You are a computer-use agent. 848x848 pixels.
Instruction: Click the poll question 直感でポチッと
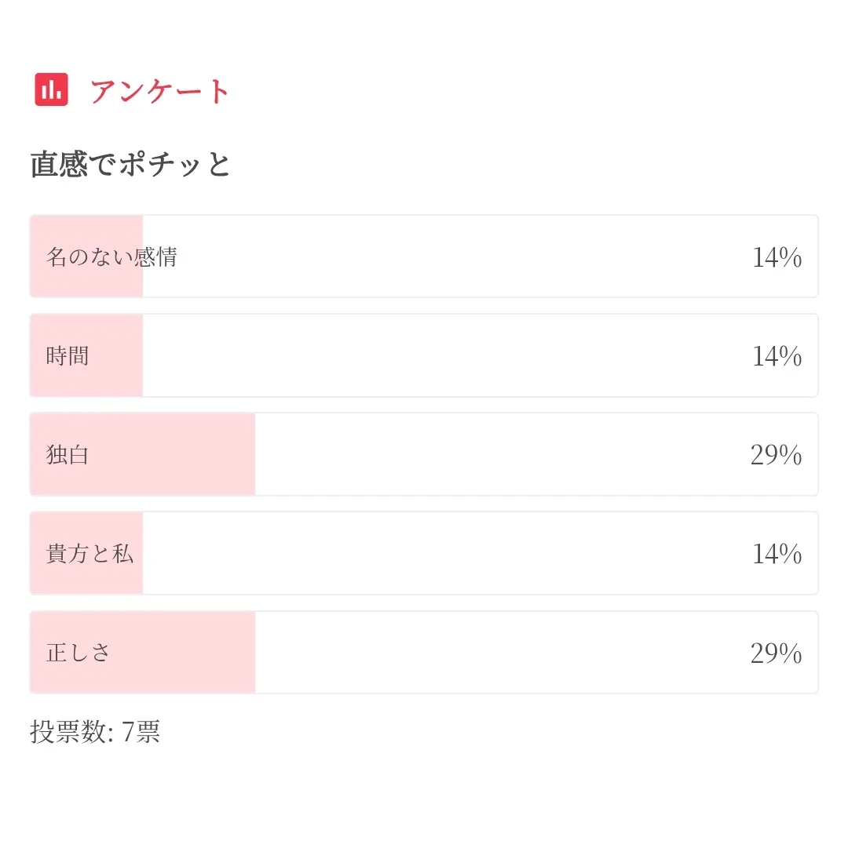point(130,165)
